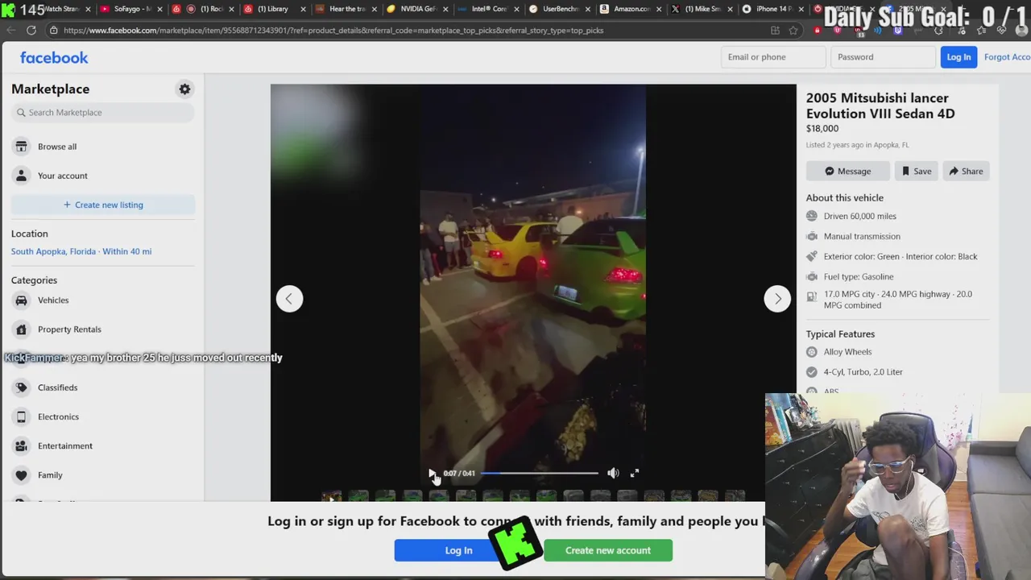Show the next listing photo

point(777,299)
